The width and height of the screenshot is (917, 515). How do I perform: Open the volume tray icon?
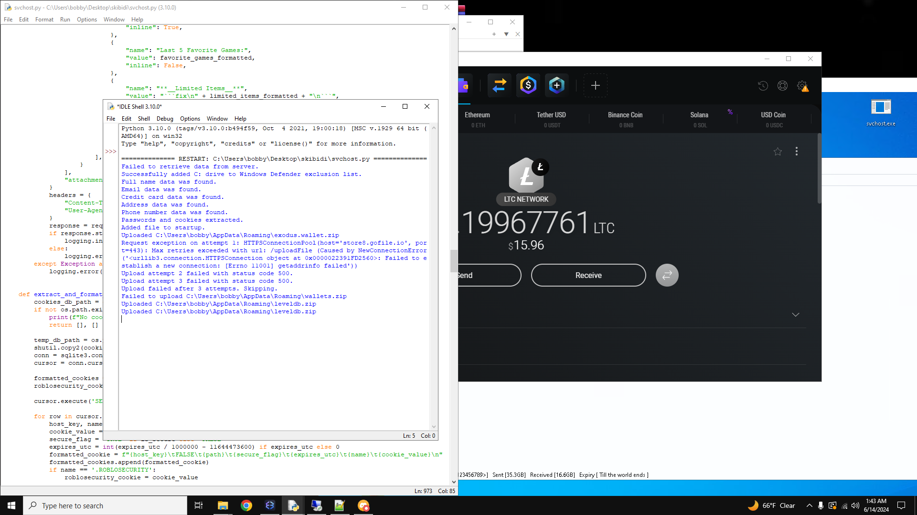(x=855, y=505)
